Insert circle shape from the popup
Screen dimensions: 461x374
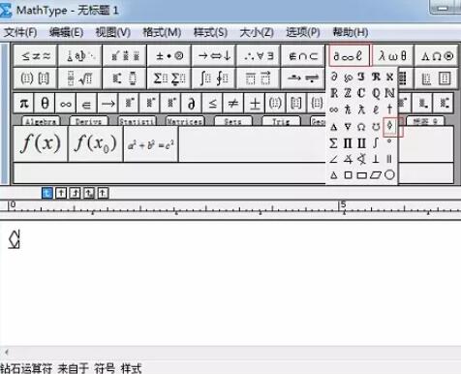tap(389, 175)
